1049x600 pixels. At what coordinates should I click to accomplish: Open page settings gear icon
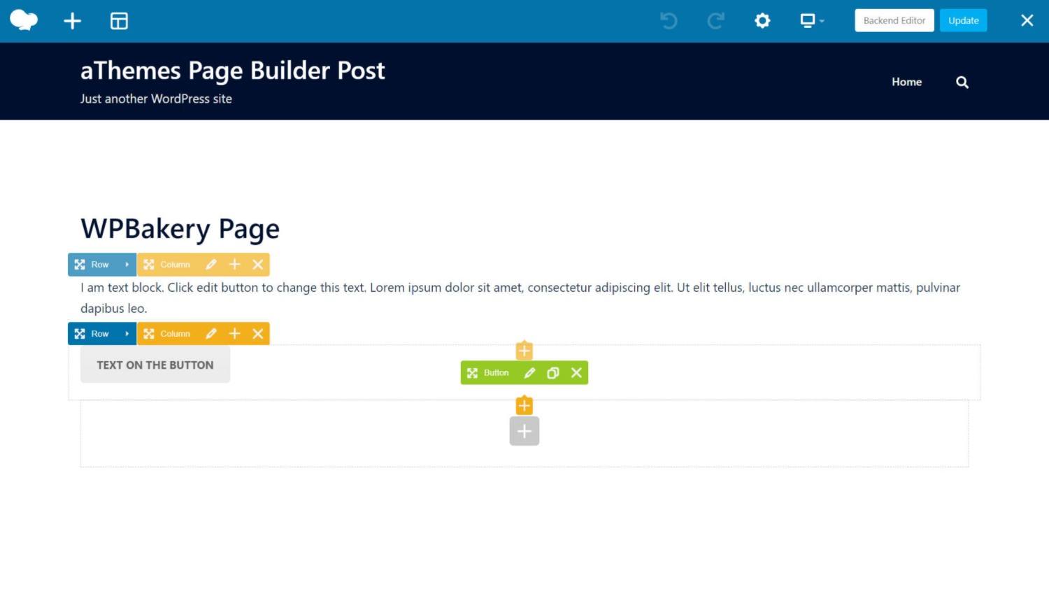coord(762,21)
